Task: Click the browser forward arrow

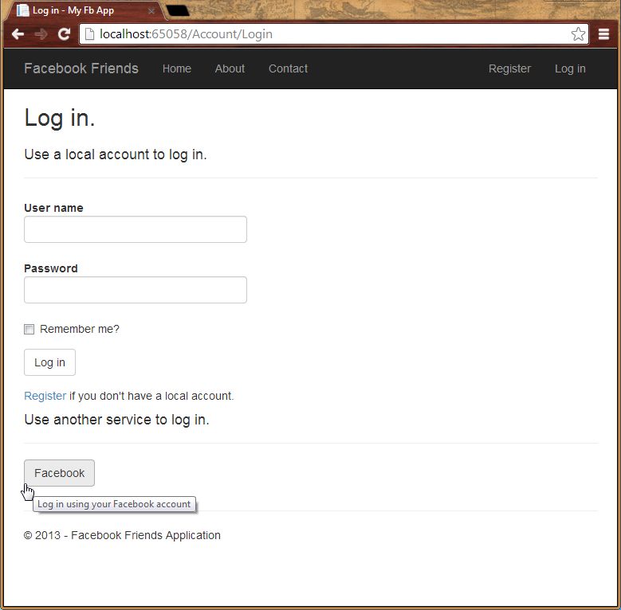Action: 41,34
